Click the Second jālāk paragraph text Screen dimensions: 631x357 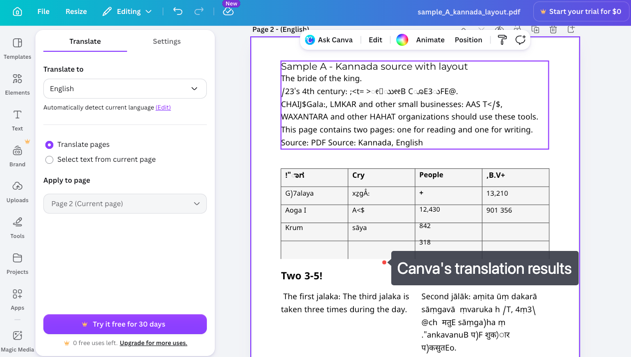pos(479,322)
